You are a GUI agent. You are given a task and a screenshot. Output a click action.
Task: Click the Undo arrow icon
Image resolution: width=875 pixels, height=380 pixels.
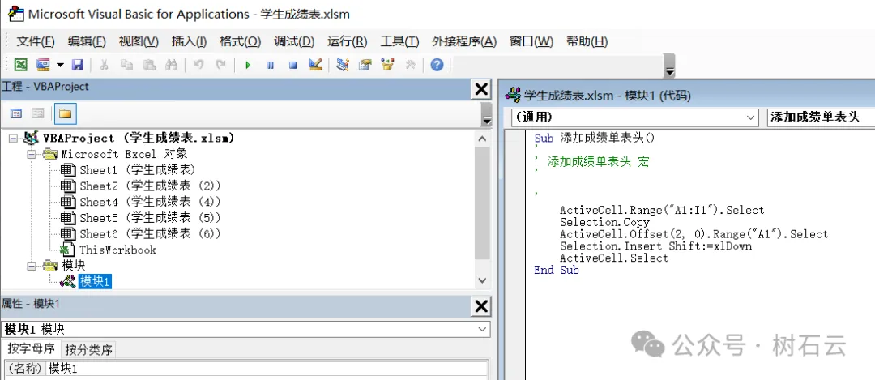click(198, 65)
